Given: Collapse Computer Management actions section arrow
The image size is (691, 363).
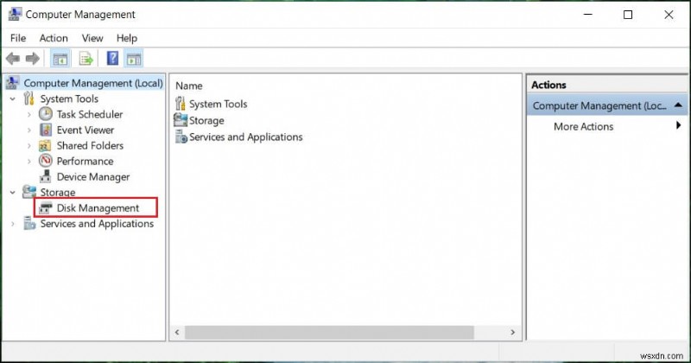Looking at the screenshot, I should pyautogui.click(x=678, y=105).
